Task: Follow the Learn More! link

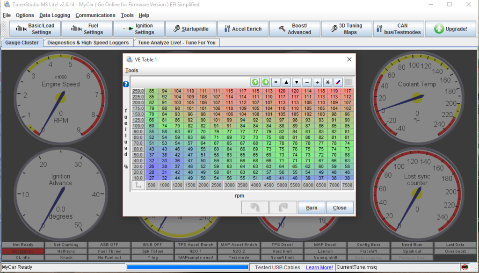Action: pos(319,267)
